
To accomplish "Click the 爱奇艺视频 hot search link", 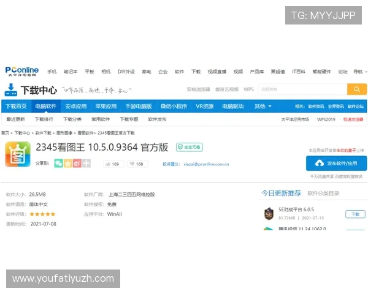I will click(227, 89).
